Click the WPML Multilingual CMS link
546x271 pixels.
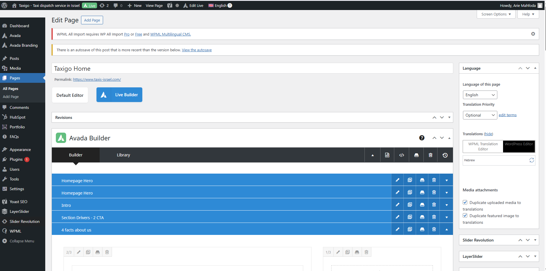pos(171,34)
